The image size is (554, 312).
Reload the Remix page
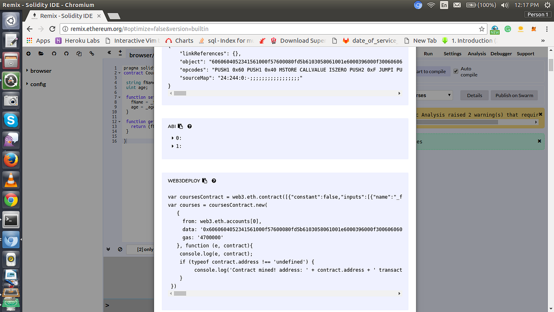[52, 29]
